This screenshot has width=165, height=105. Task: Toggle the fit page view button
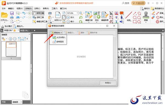pyautogui.click(x=64, y=17)
